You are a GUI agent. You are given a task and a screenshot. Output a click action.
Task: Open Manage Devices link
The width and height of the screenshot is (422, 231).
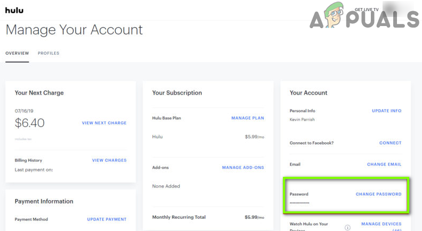381,224
